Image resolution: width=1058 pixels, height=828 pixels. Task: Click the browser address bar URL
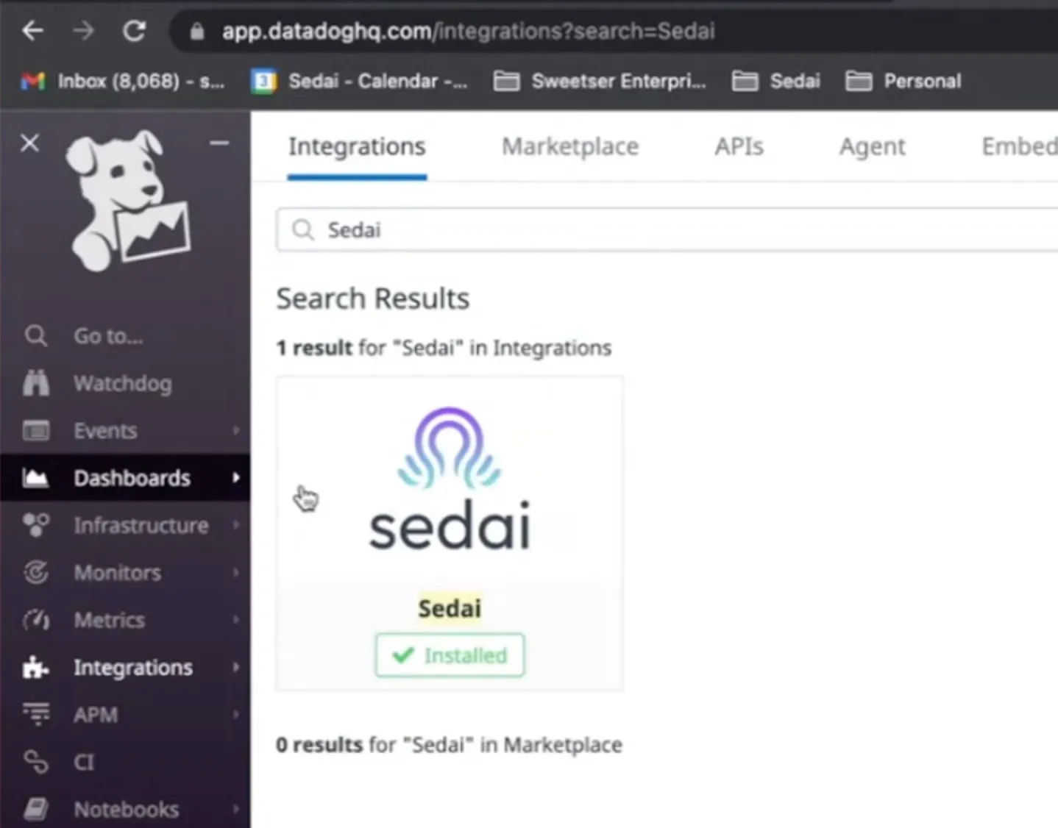pyautogui.click(x=469, y=31)
